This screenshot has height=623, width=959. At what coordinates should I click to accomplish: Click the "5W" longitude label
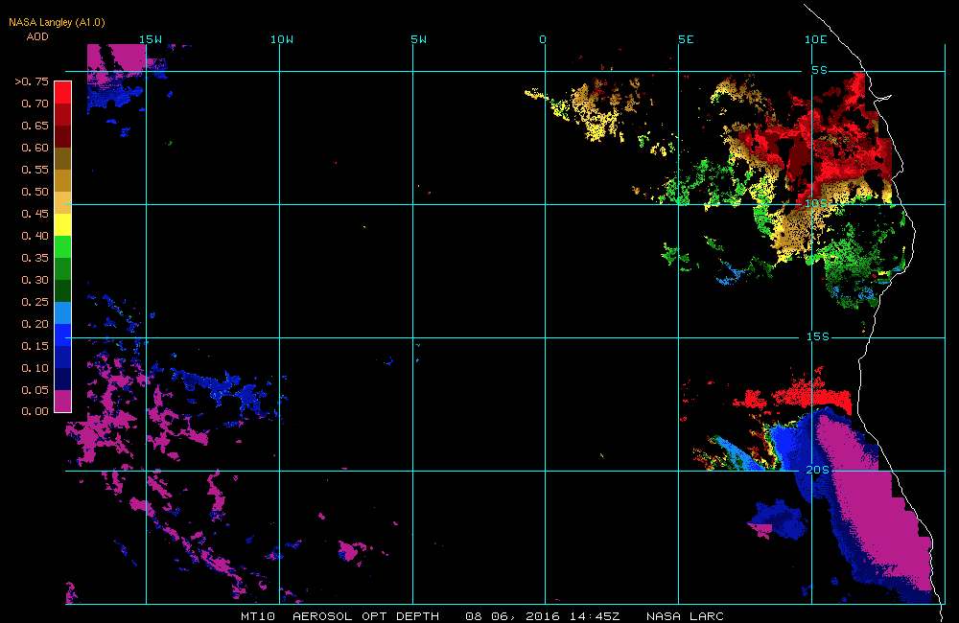[419, 39]
